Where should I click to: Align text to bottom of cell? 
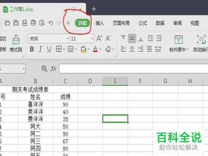141,40
